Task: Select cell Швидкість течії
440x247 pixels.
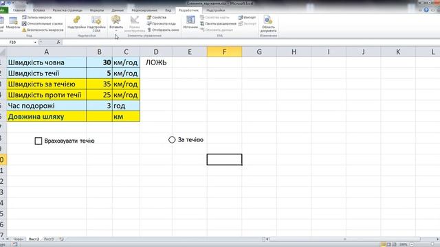Action: pos(47,73)
